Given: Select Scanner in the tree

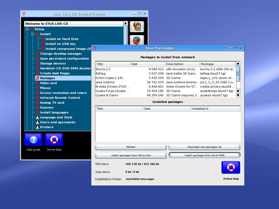Looking at the screenshot, I should click(47, 107).
